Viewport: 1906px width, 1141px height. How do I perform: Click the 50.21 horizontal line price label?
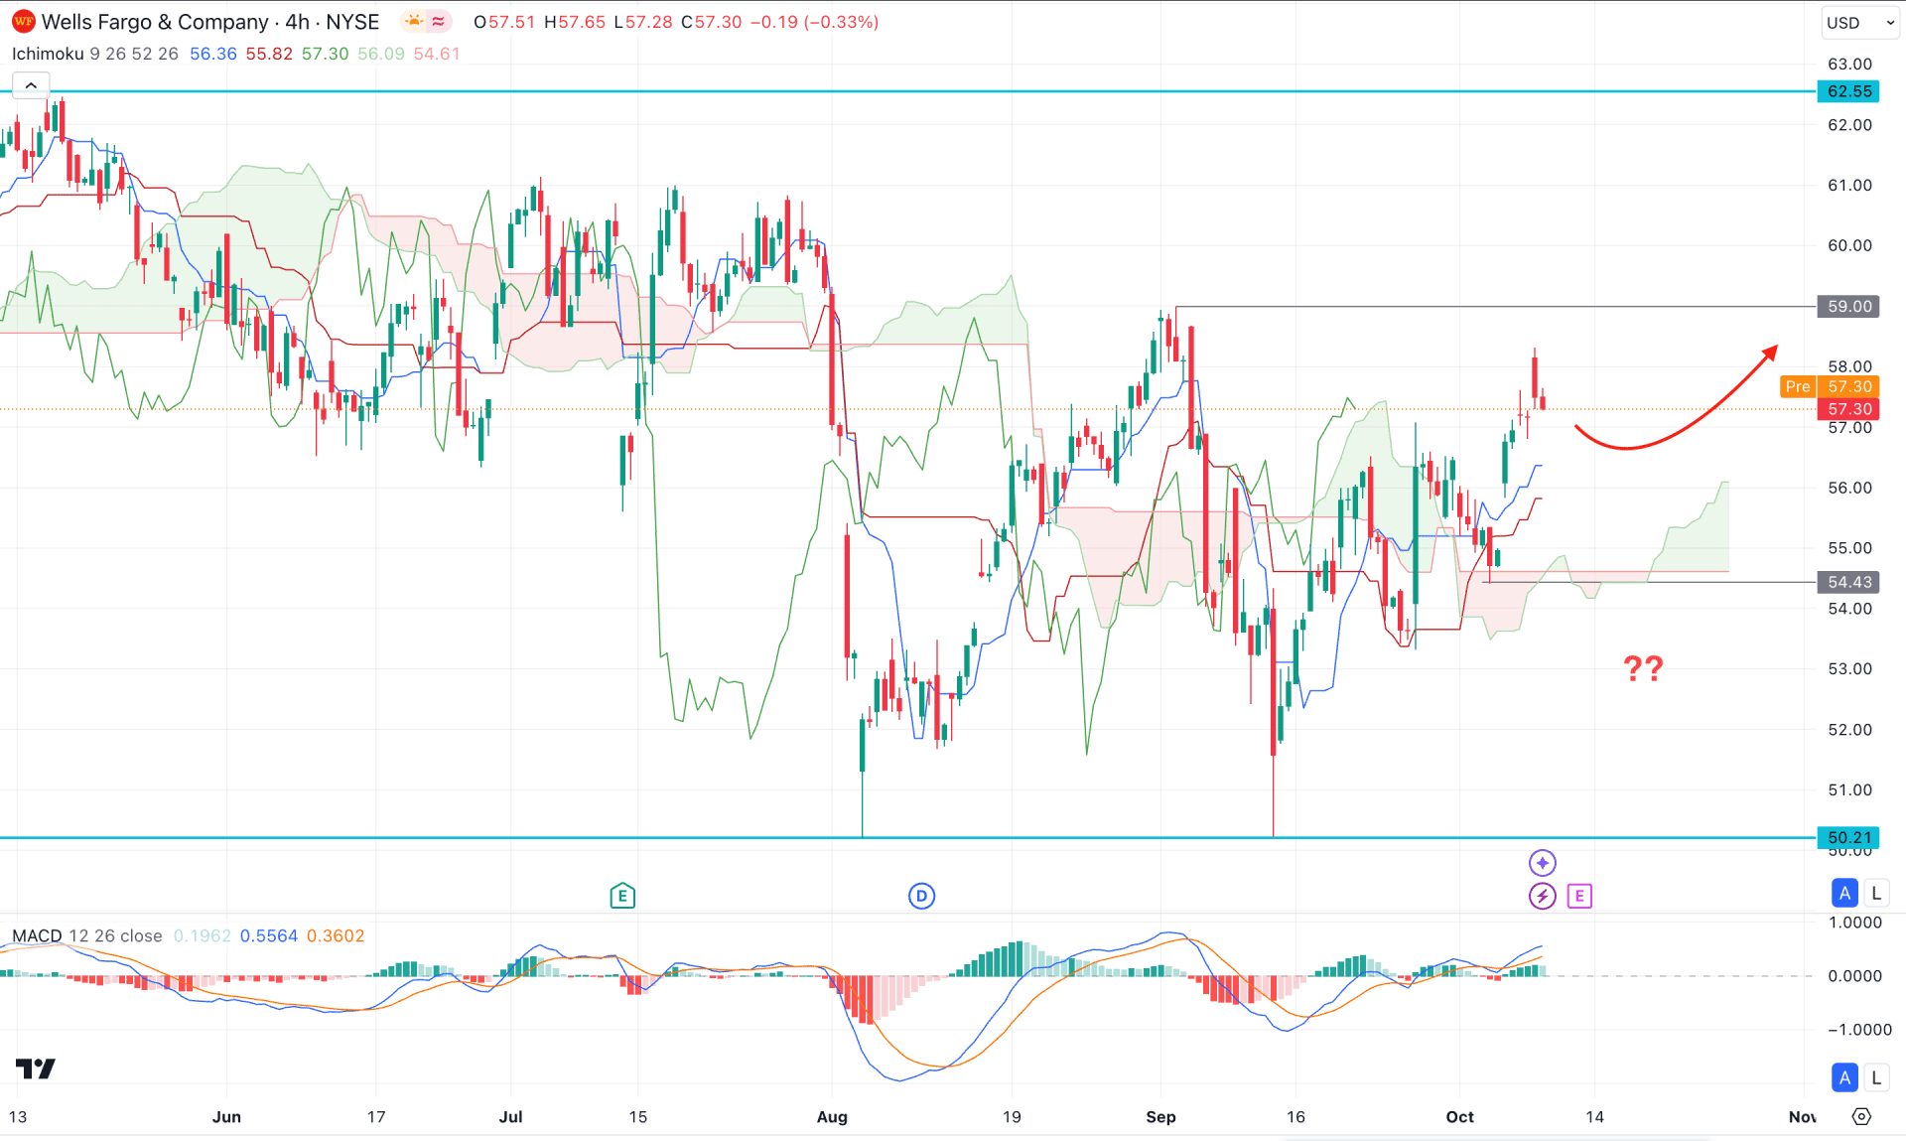pos(1848,837)
